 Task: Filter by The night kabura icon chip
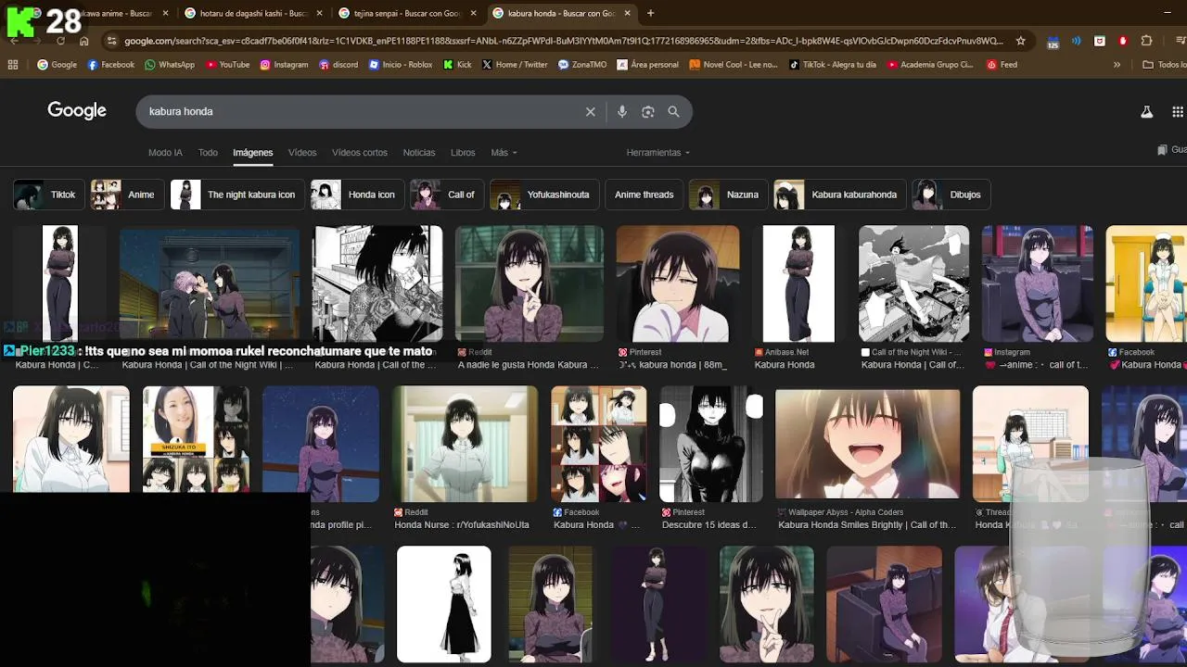tap(236, 195)
